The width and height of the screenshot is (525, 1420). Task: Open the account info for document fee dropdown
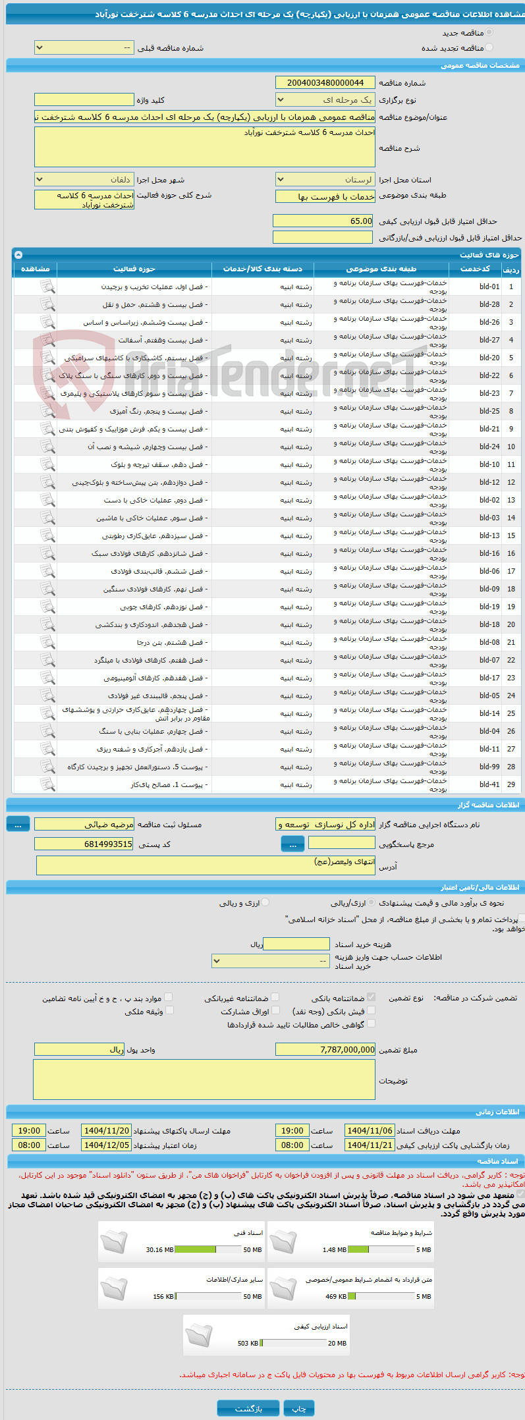pos(270,961)
